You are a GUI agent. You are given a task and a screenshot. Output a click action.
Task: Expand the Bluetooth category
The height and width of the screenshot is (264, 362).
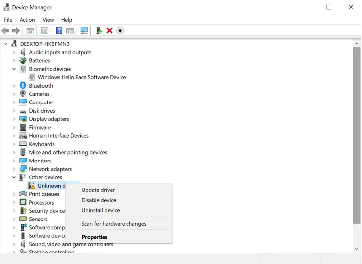(14, 85)
